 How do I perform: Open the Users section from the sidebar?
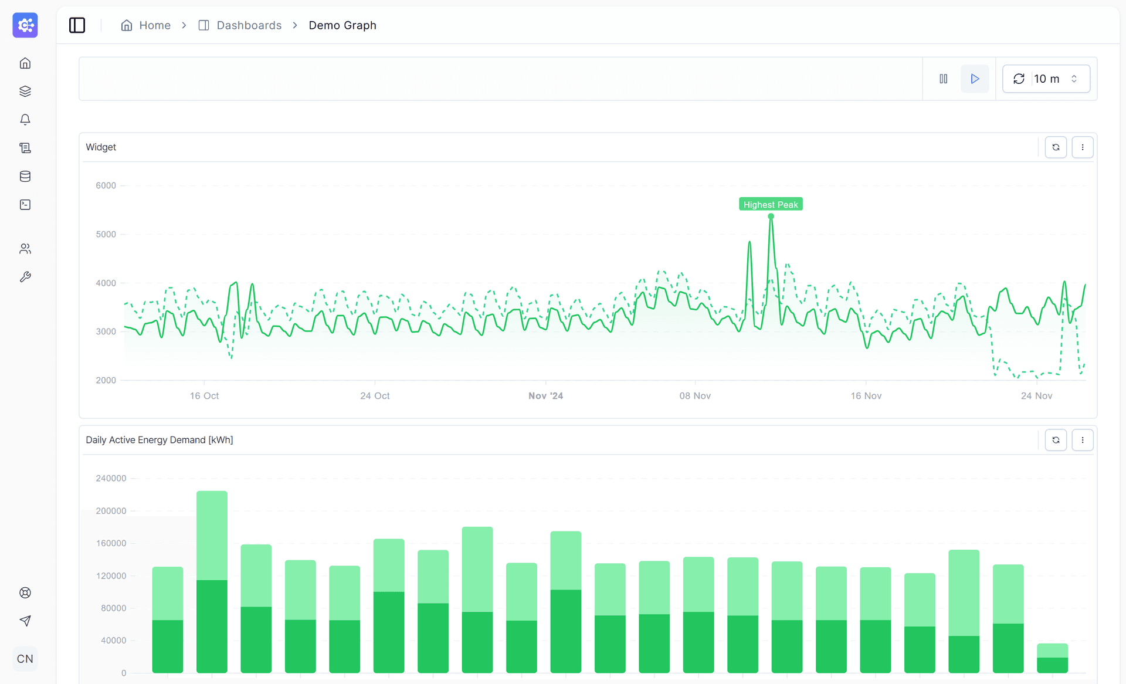(x=25, y=248)
